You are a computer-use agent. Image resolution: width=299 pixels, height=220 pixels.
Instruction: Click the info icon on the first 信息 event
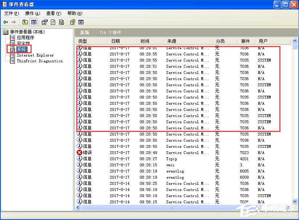pos(79,48)
